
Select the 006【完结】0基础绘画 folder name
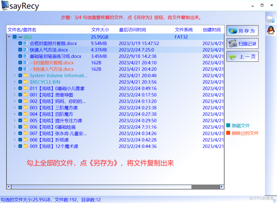(53, 127)
